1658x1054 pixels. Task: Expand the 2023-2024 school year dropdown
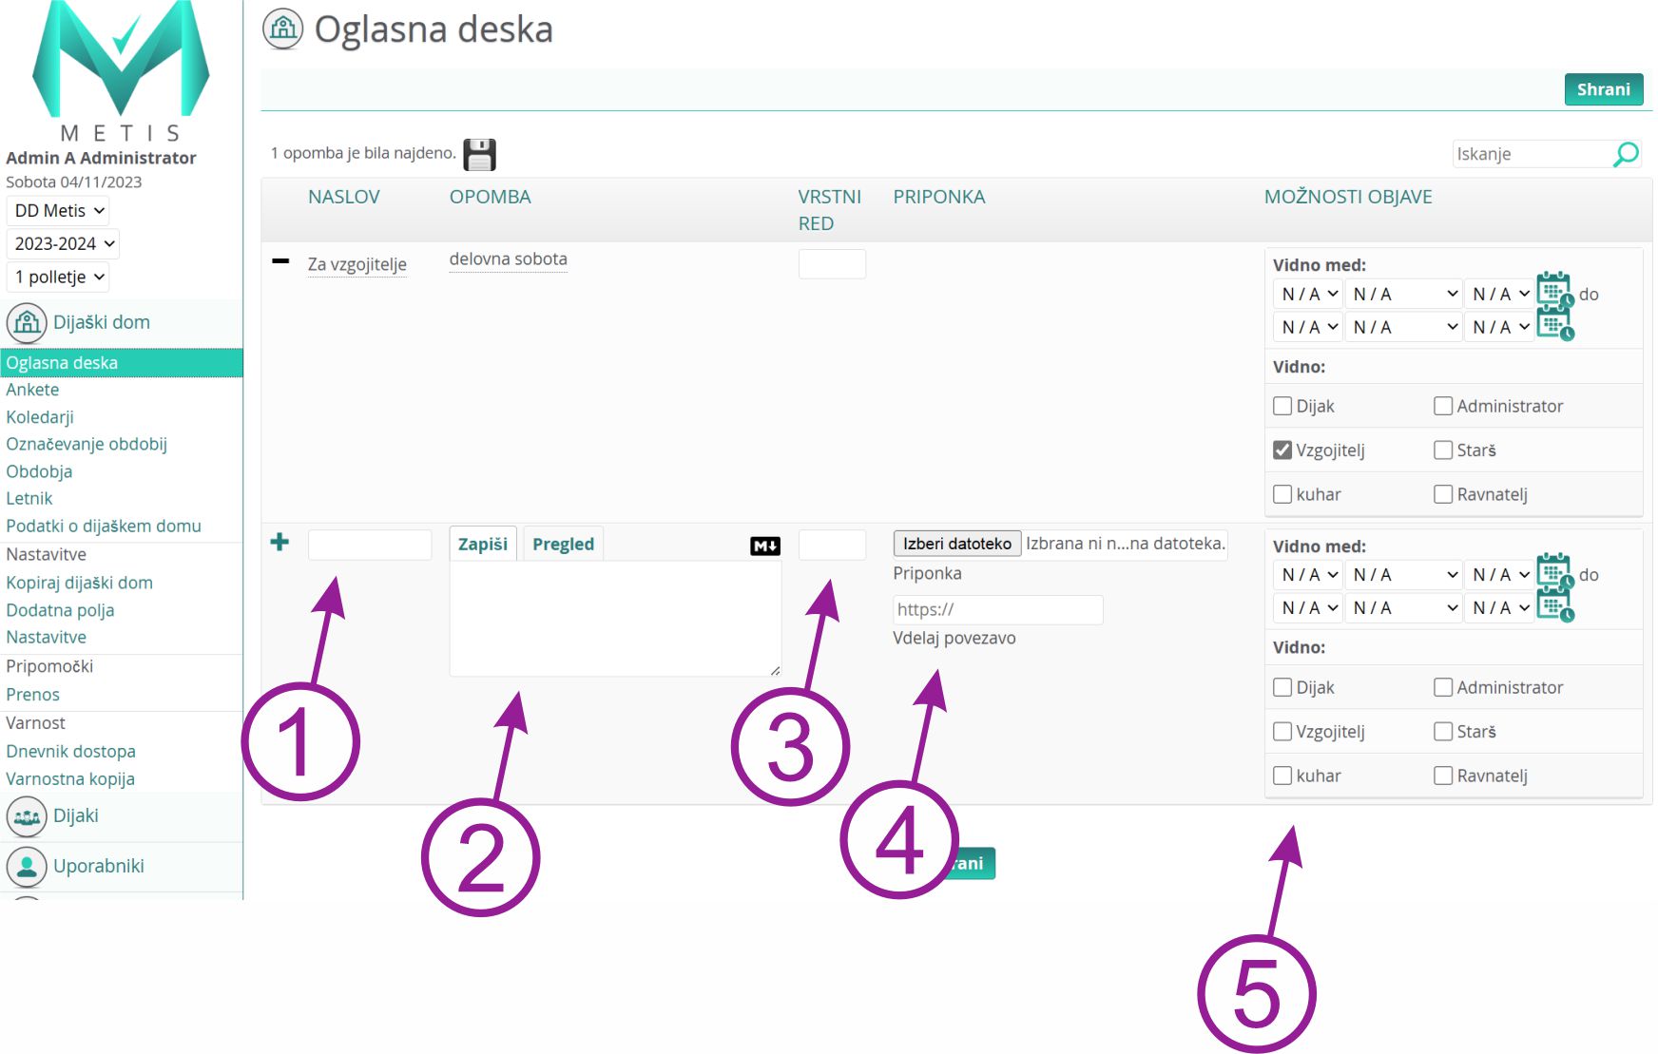click(x=64, y=244)
